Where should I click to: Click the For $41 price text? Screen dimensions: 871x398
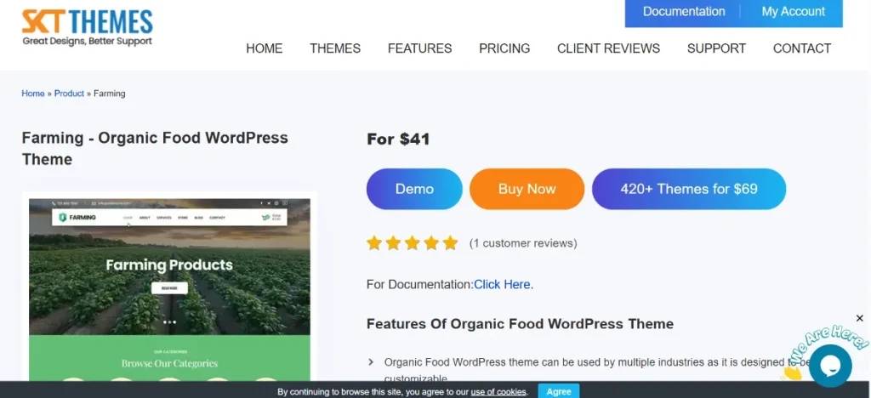pos(398,139)
